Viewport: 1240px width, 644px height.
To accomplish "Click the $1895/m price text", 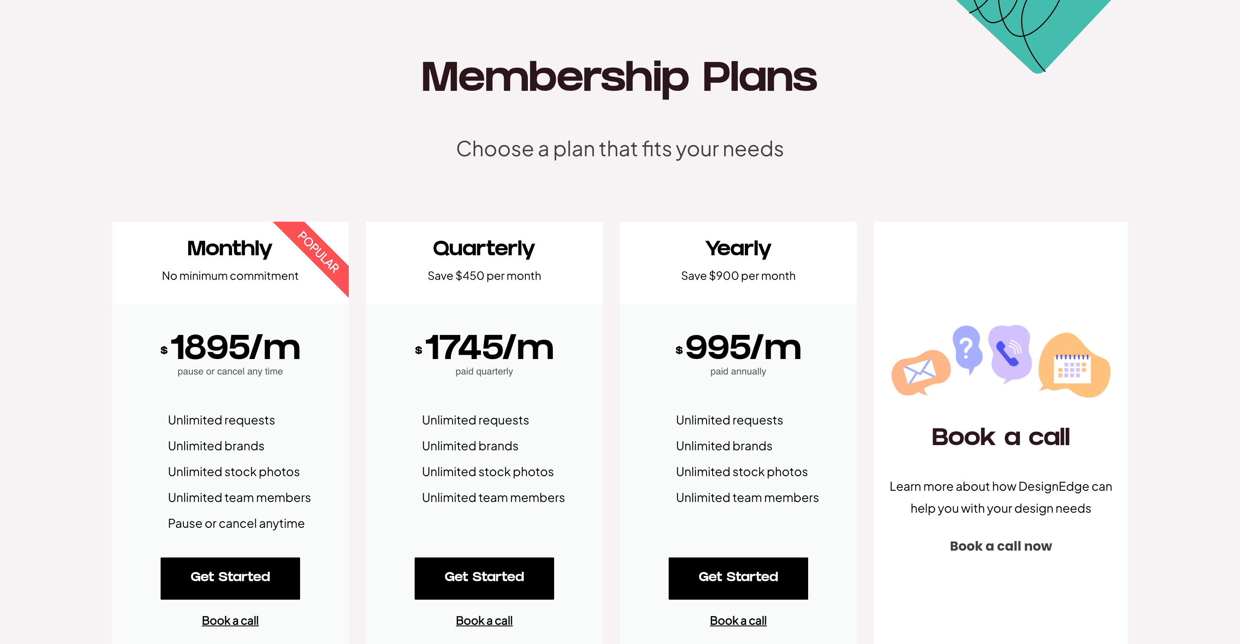I will pyautogui.click(x=231, y=347).
